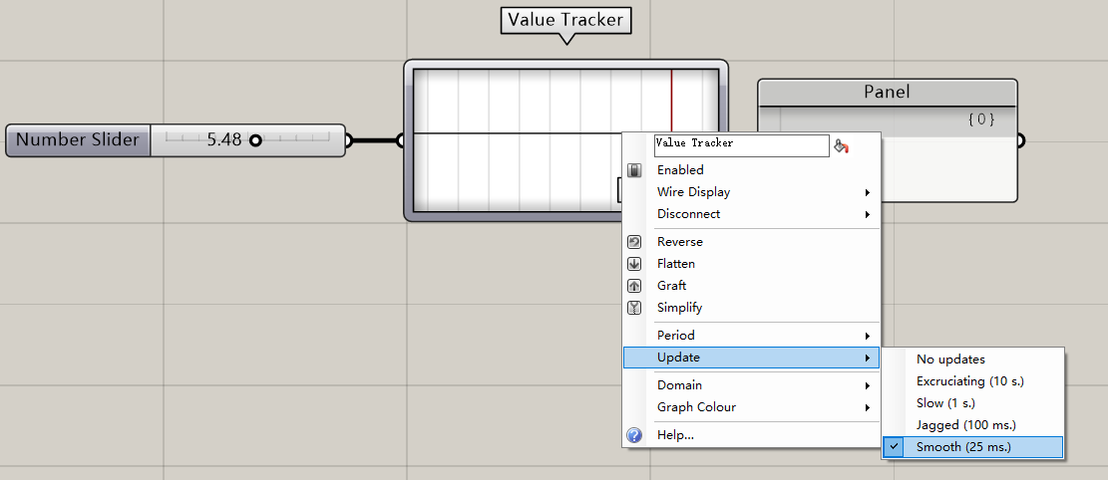Click the paint bucket icon beside name field
The height and width of the screenshot is (480, 1108).
pos(841,146)
